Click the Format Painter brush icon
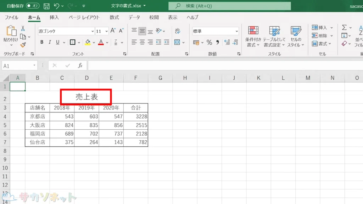363x204 pixels. tap(23, 45)
